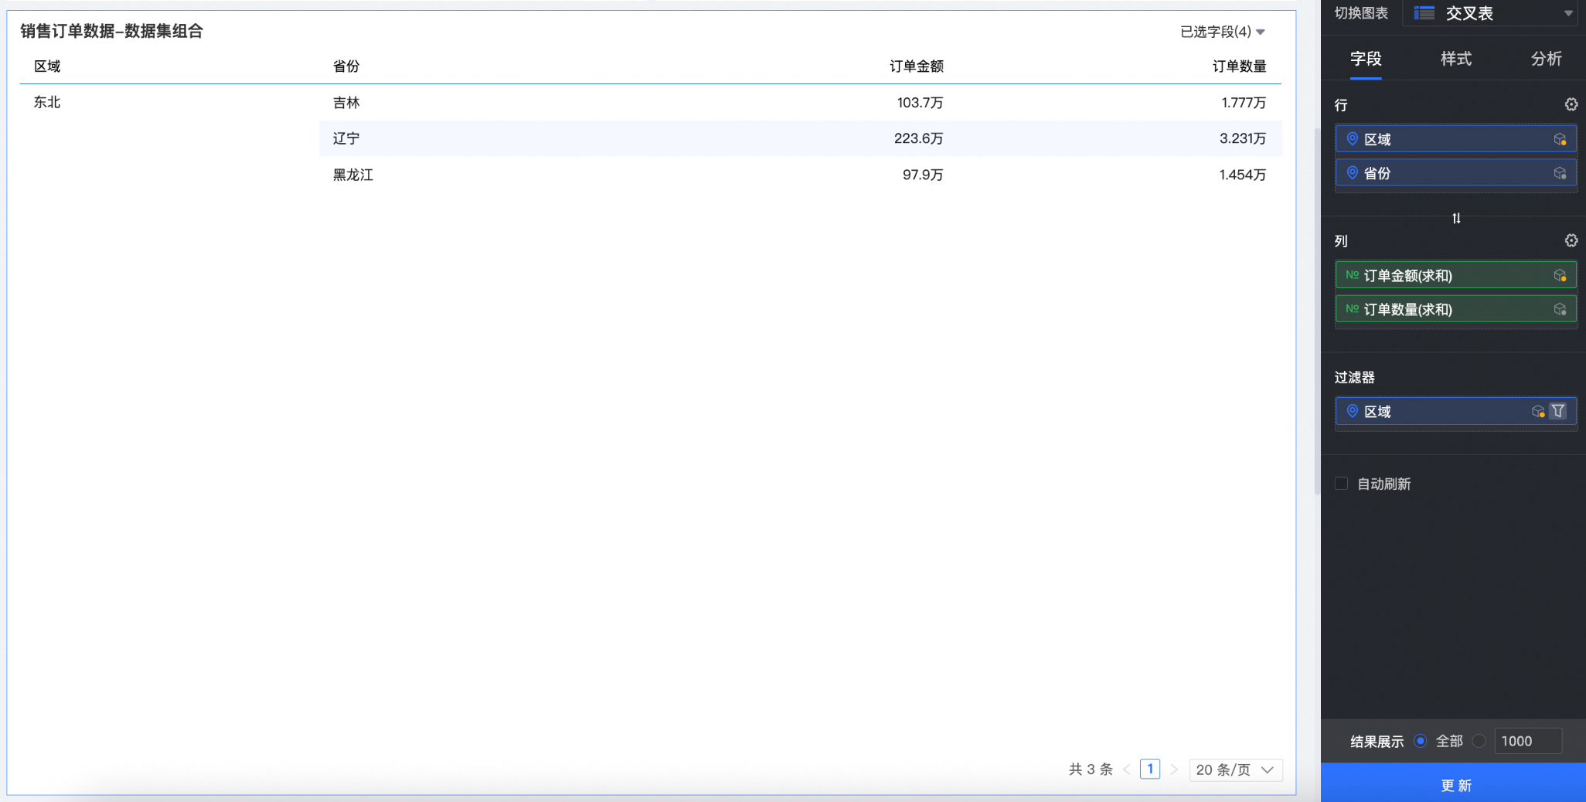Click the 1000 result limit field
The height and width of the screenshot is (802, 1586).
[x=1528, y=741]
